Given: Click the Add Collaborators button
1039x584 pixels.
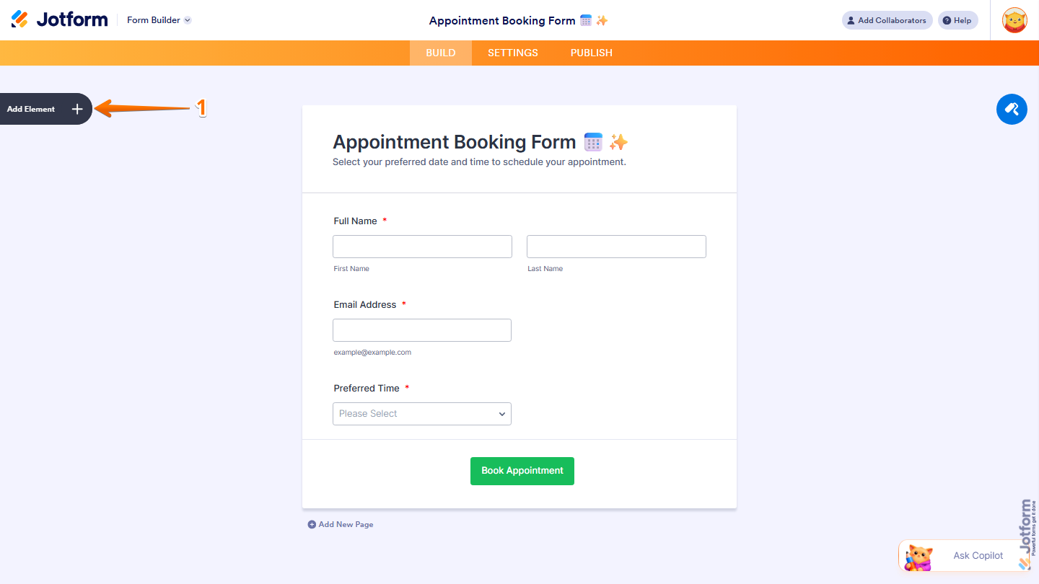Looking at the screenshot, I should pyautogui.click(x=887, y=19).
